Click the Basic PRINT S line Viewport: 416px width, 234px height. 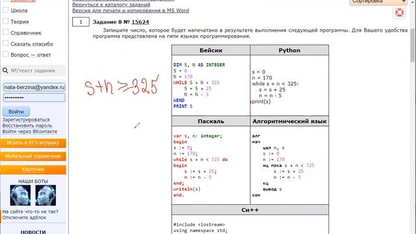tap(183, 106)
